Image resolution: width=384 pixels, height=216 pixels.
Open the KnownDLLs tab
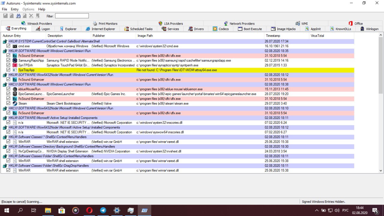[340, 29]
